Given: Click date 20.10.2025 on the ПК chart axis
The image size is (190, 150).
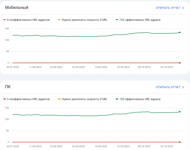Looking at the screenshot, I should click(167, 146).
